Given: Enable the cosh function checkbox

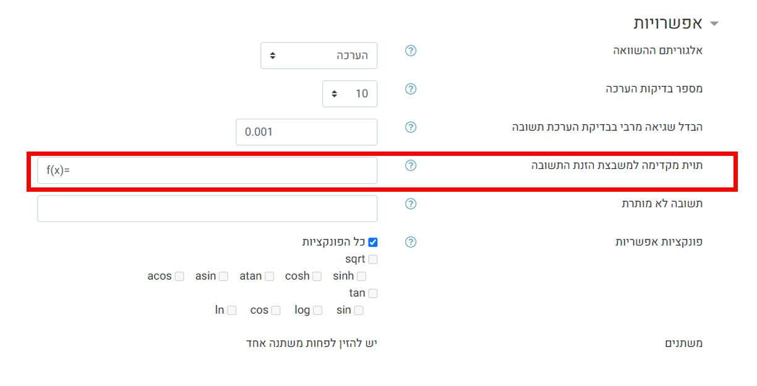Looking at the screenshot, I should pyautogui.click(x=317, y=277).
